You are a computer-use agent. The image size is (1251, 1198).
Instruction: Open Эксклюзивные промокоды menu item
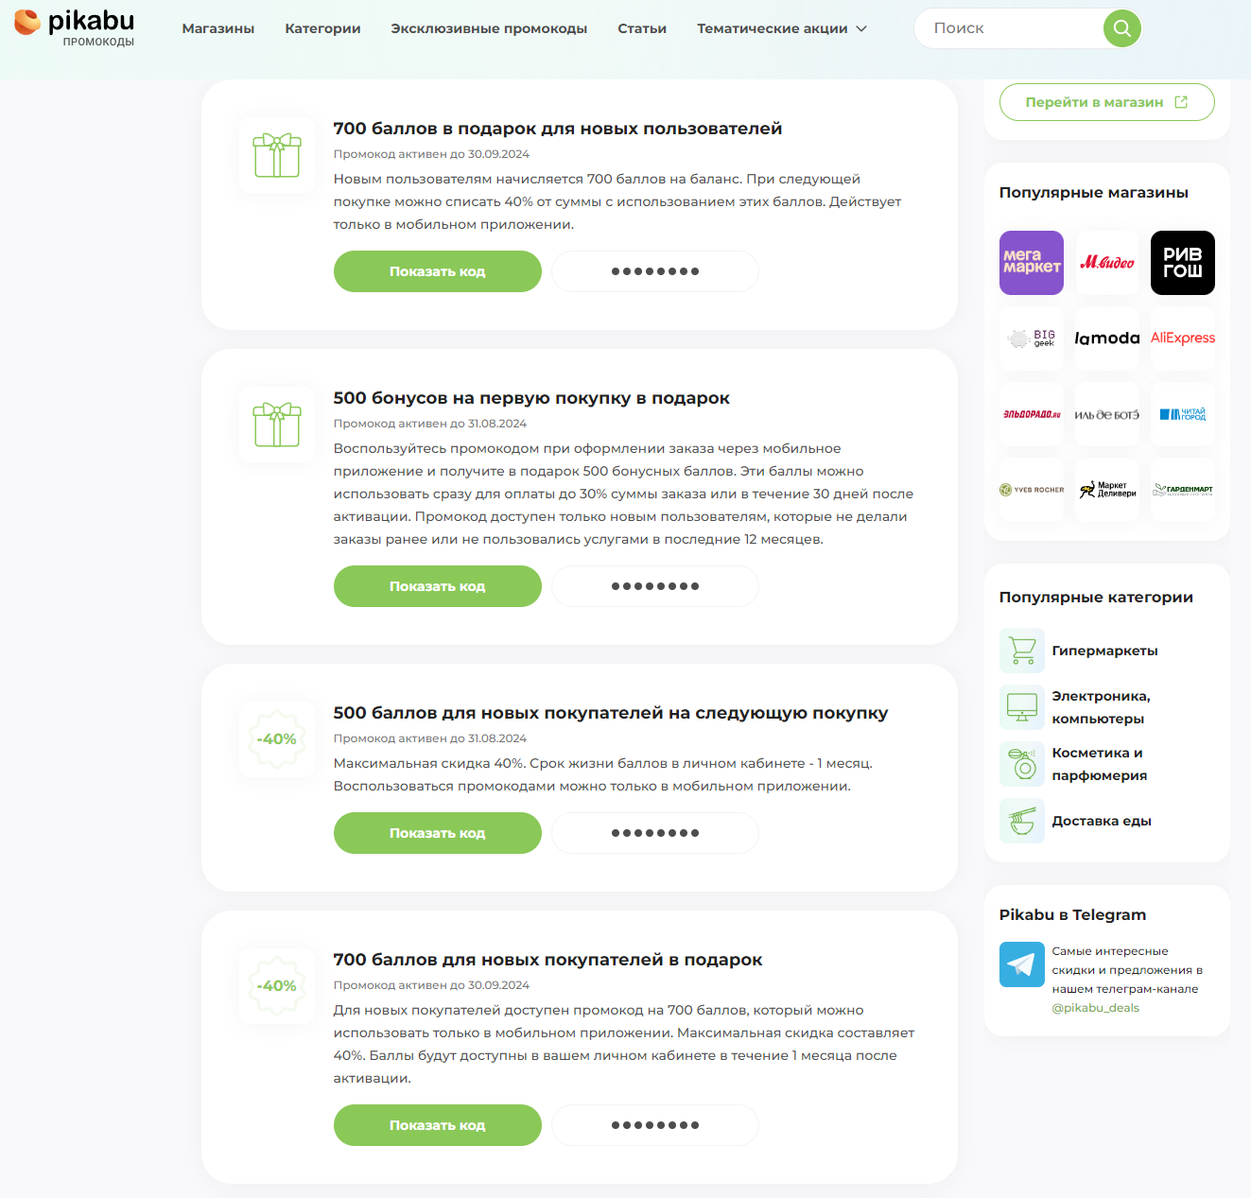pos(489,28)
